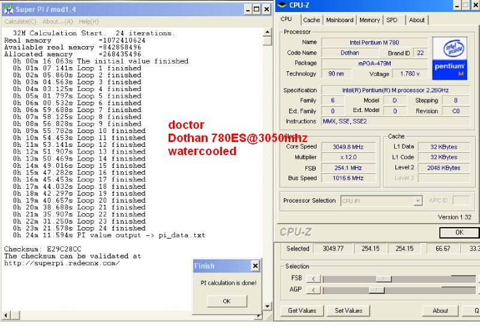This screenshot has height=335, width=480.
Task: Click the http://superpi.radeonx.com/ text
Action: point(62,263)
